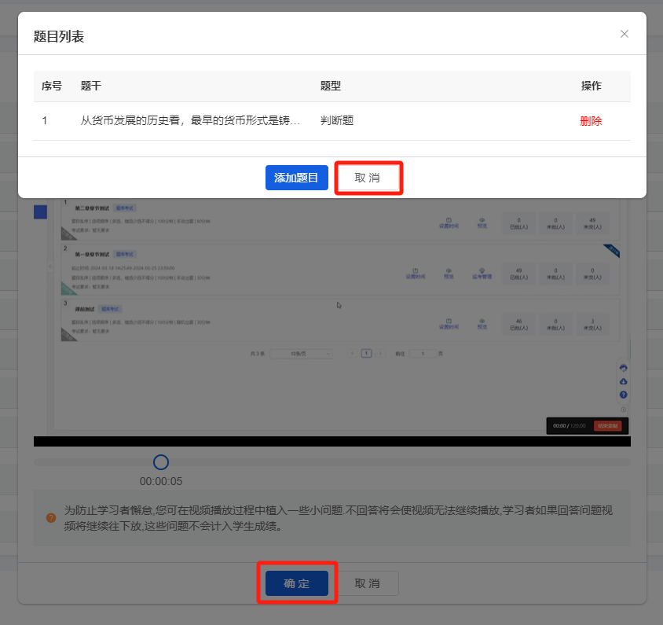663x625 pixels.
Task: Click 预览 eye icon for 课前测试 in video
Action: tap(482, 323)
